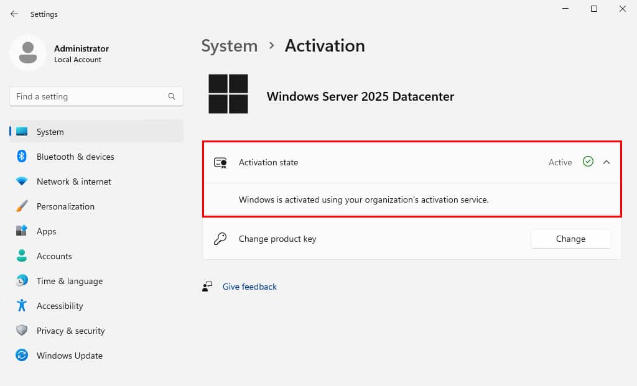
Task: Open Apps settings
Action: tap(96, 231)
